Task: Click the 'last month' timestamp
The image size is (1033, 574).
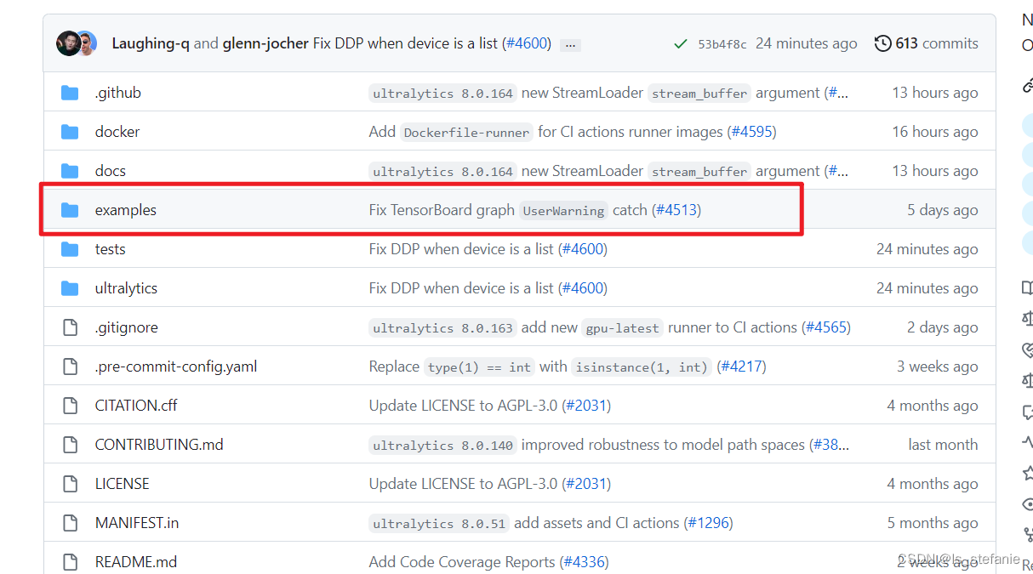Action: (944, 445)
